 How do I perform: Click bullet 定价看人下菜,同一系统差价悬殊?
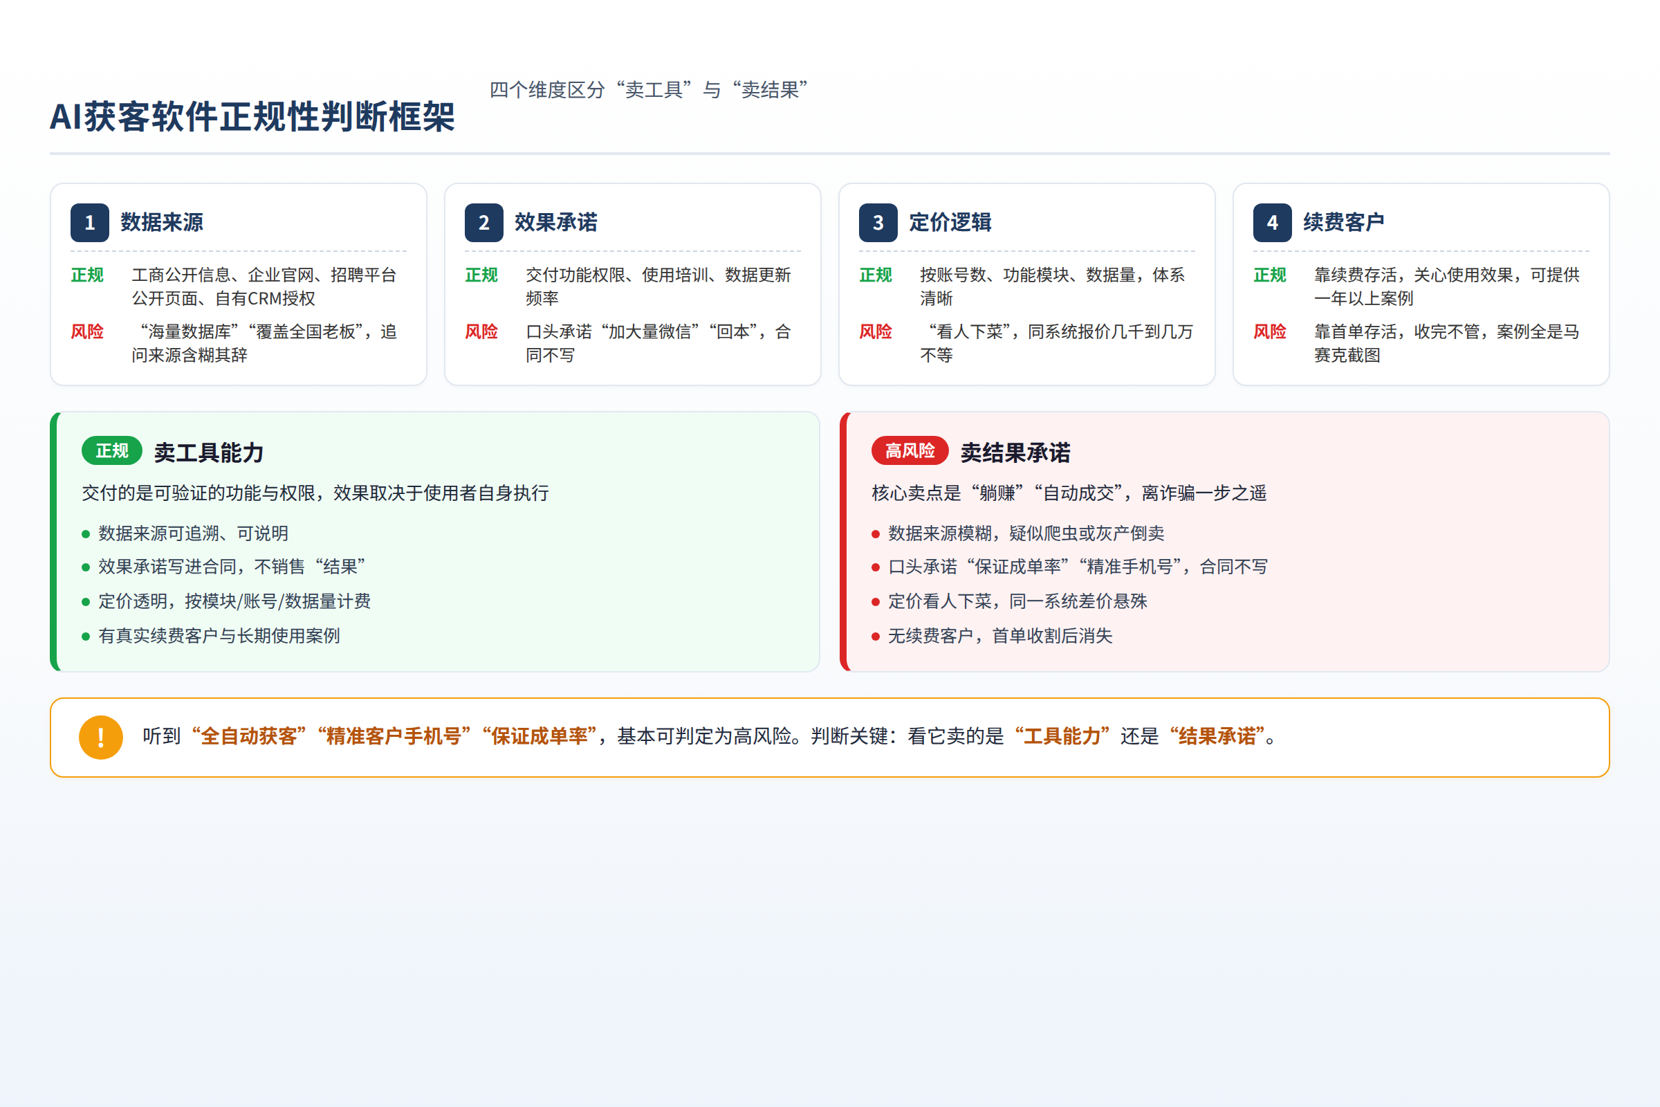click(x=1017, y=601)
